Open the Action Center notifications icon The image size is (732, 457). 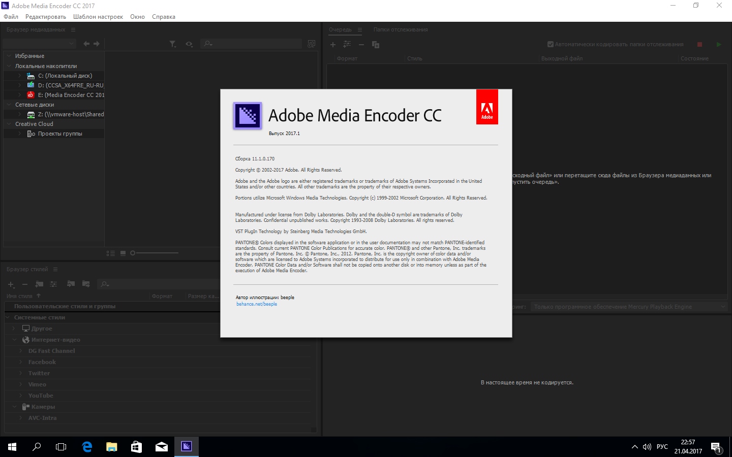click(716, 447)
